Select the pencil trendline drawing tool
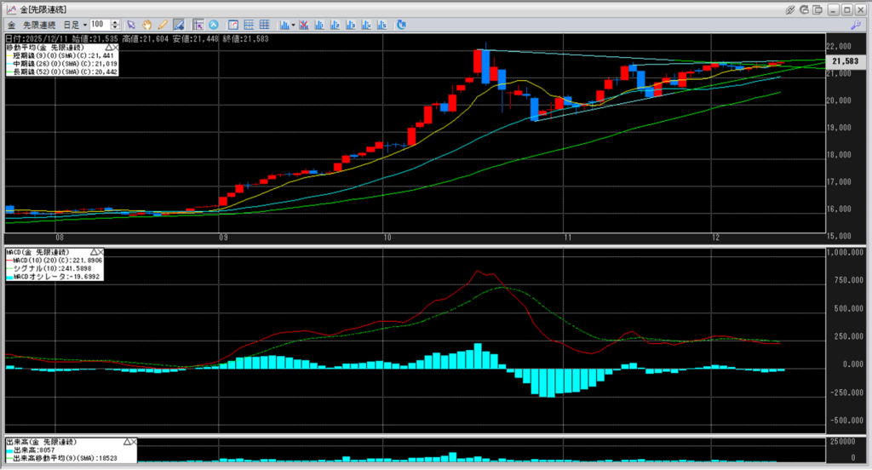 coord(163,24)
